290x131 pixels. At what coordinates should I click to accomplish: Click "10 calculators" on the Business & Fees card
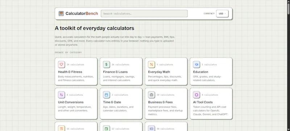point(165,95)
